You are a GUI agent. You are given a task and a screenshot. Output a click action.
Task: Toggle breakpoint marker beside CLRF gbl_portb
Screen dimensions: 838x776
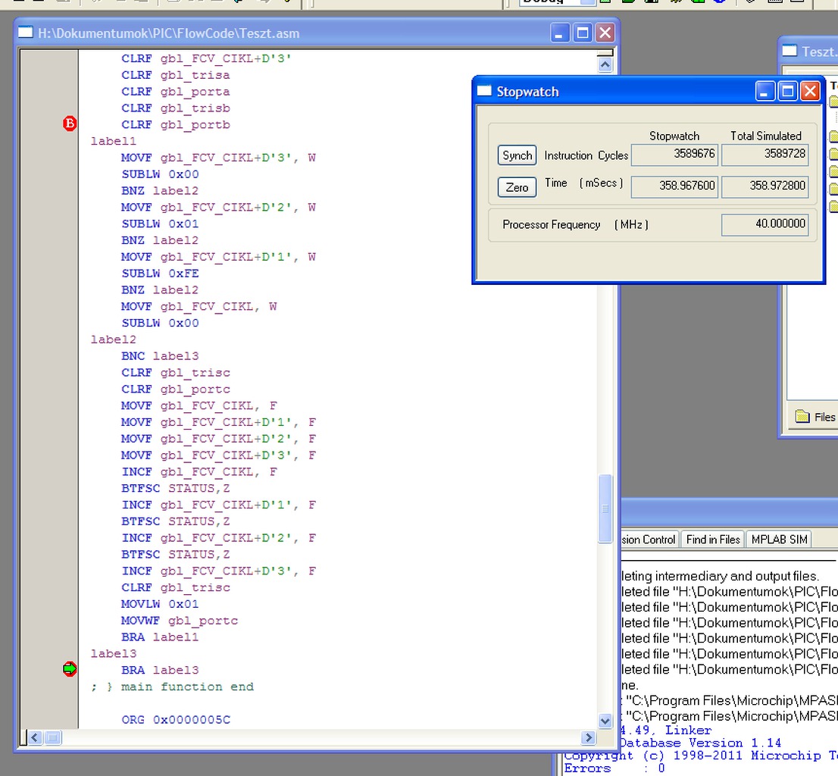70,124
